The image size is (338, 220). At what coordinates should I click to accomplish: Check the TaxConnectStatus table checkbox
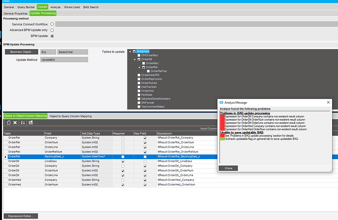click(x=139, y=107)
